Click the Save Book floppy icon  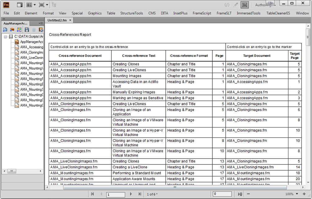pyautogui.click(x=27, y=30)
